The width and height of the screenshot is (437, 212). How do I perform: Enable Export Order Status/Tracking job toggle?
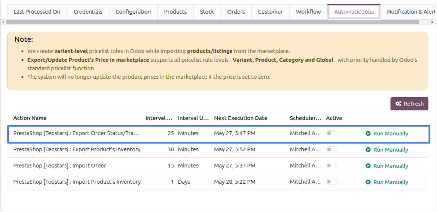click(x=332, y=133)
